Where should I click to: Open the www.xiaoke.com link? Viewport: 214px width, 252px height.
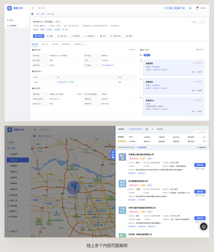click(108, 65)
